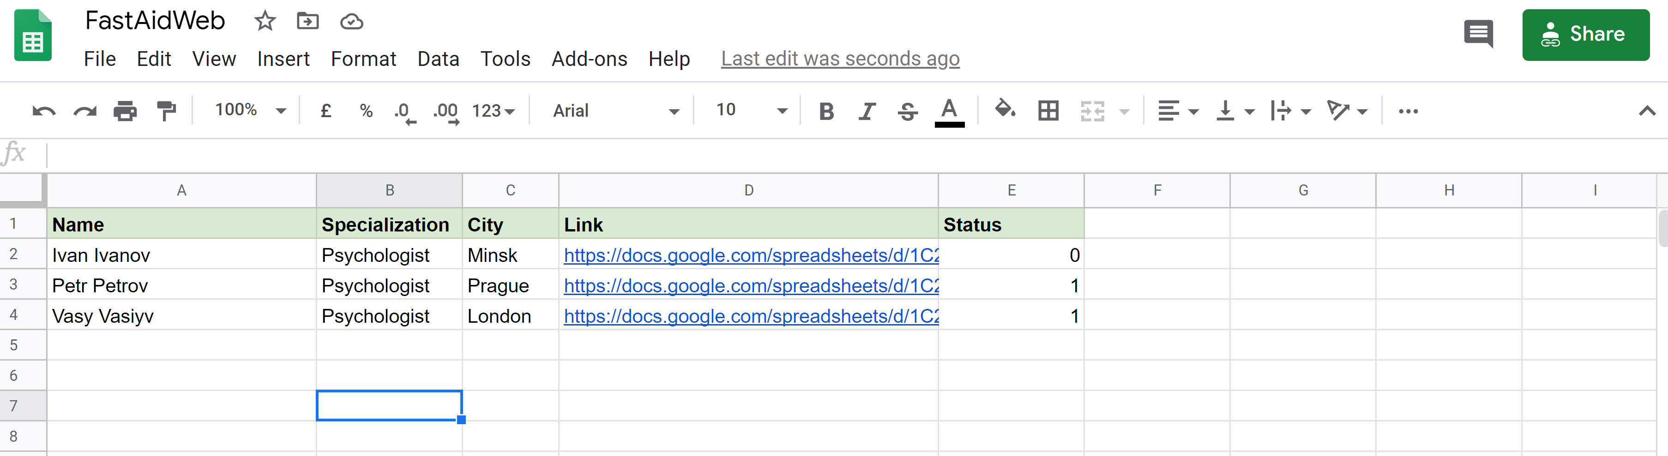The width and height of the screenshot is (1668, 456).
Task: Click the green Share button
Action: pyautogui.click(x=1585, y=34)
